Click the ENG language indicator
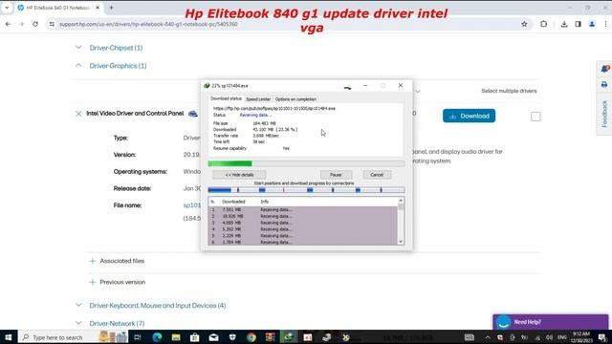The image size is (612, 344). [562, 337]
